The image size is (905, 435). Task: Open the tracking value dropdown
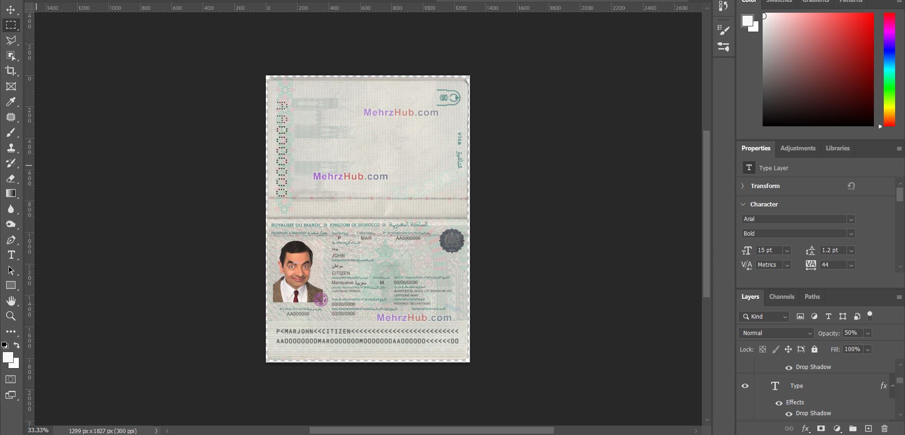click(x=851, y=265)
